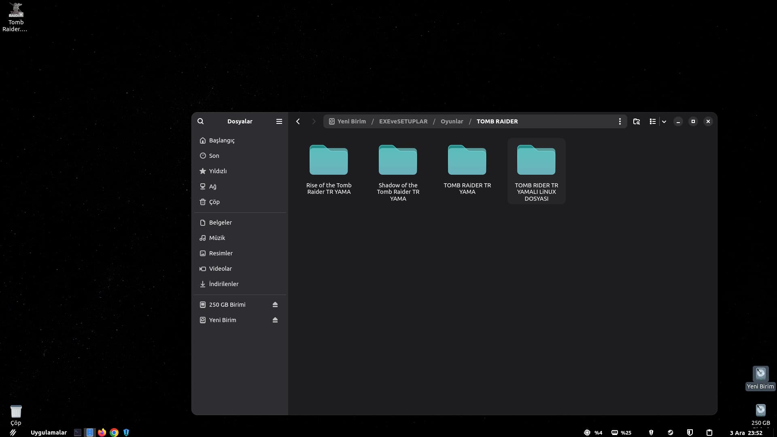Image resolution: width=777 pixels, height=437 pixels.
Task: Toggle list view with the view icon
Action: pos(652,121)
